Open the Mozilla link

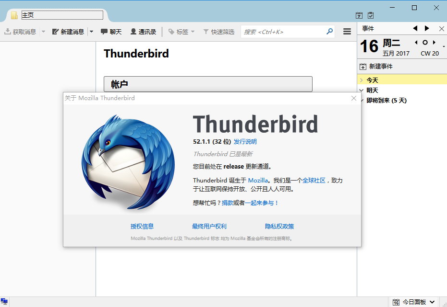tap(258, 180)
